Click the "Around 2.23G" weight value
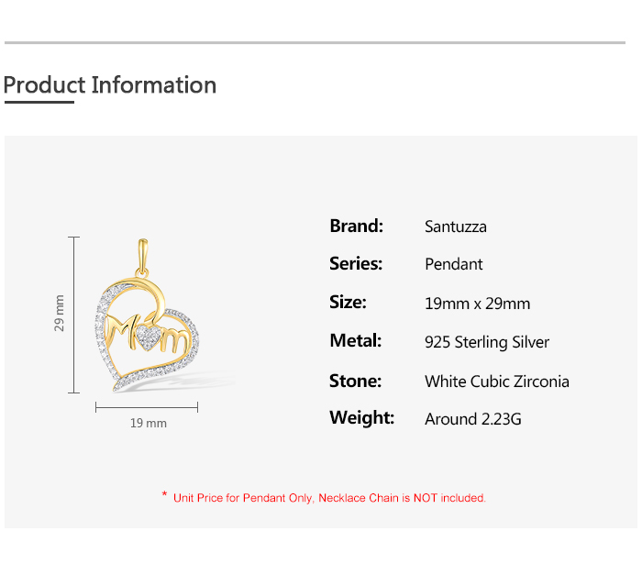This screenshot has width=642, height=564. point(473,419)
